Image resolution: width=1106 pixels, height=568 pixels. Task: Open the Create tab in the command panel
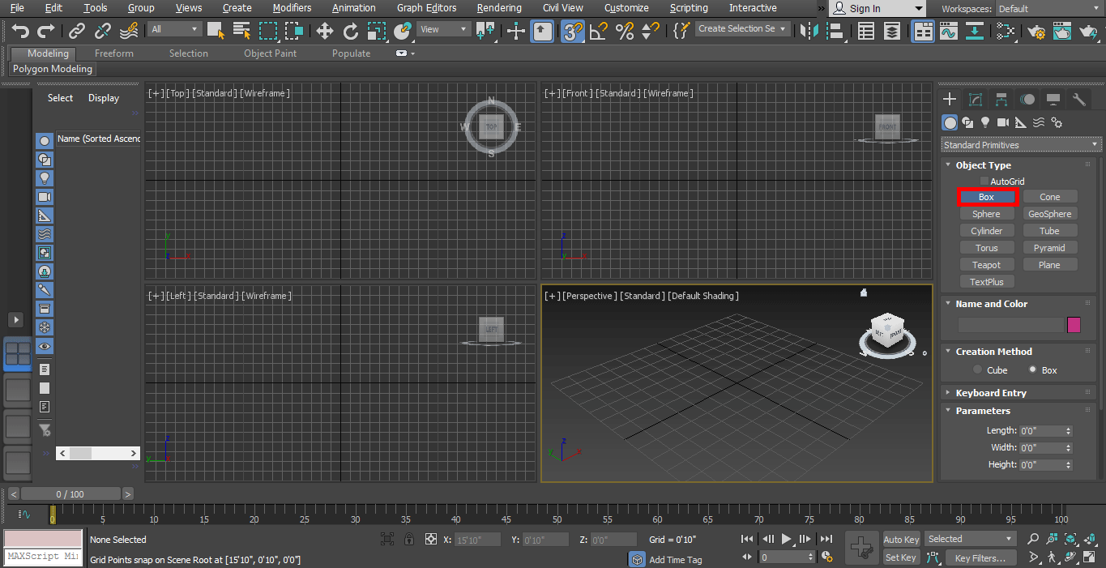pos(949,99)
